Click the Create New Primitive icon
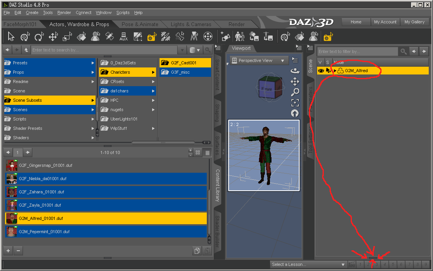433x271 pixels. point(225,36)
